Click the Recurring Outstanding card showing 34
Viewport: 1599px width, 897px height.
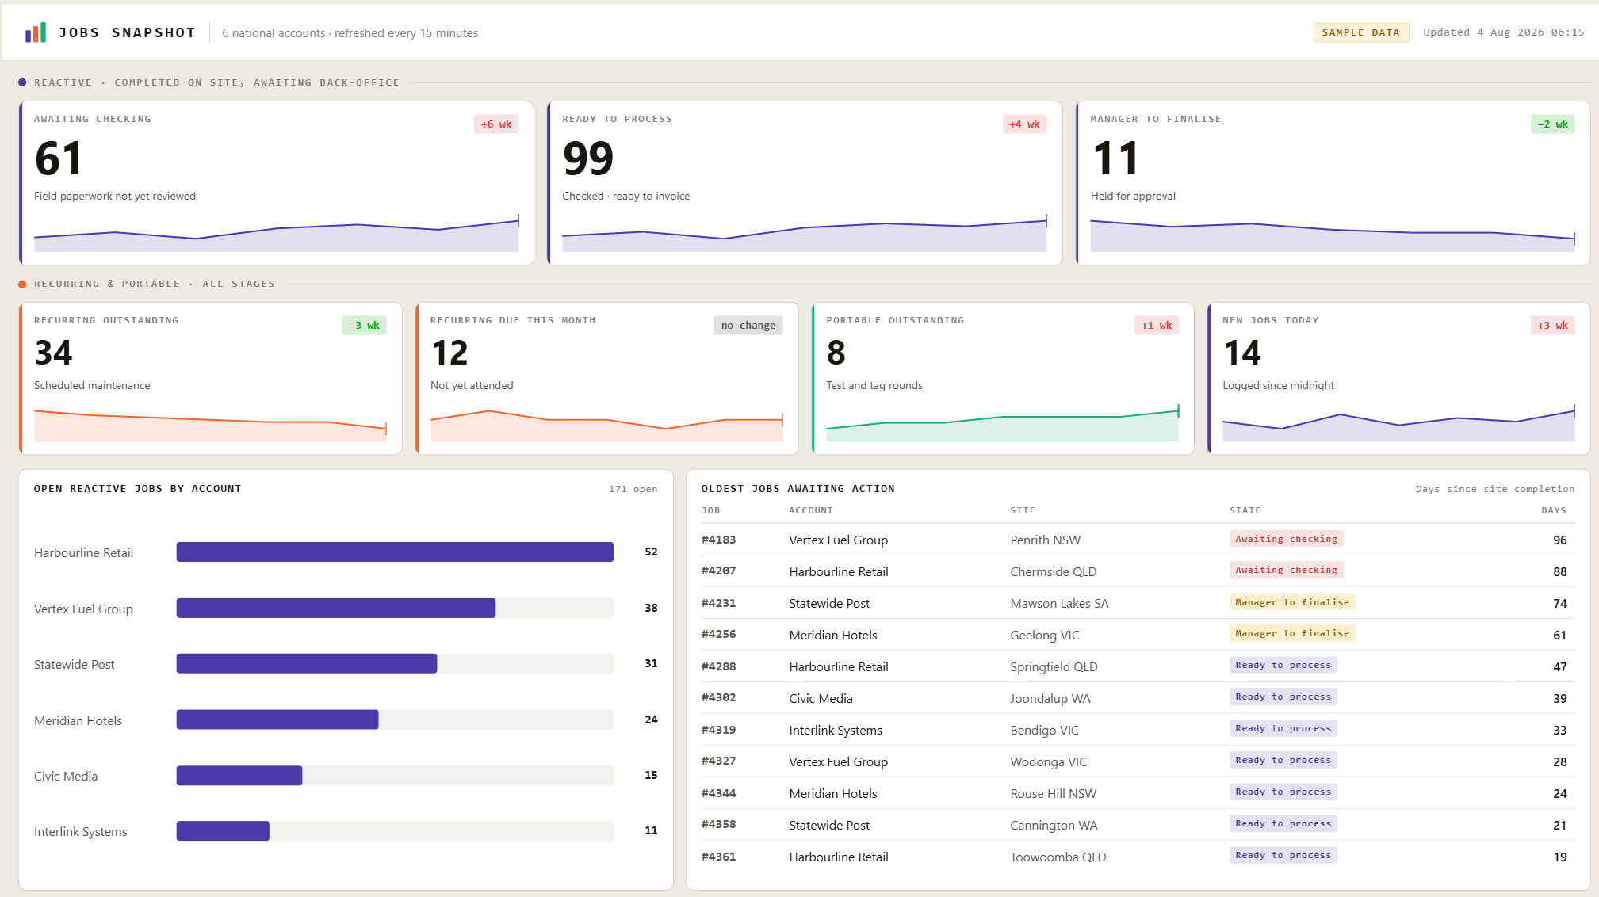(x=211, y=379)
